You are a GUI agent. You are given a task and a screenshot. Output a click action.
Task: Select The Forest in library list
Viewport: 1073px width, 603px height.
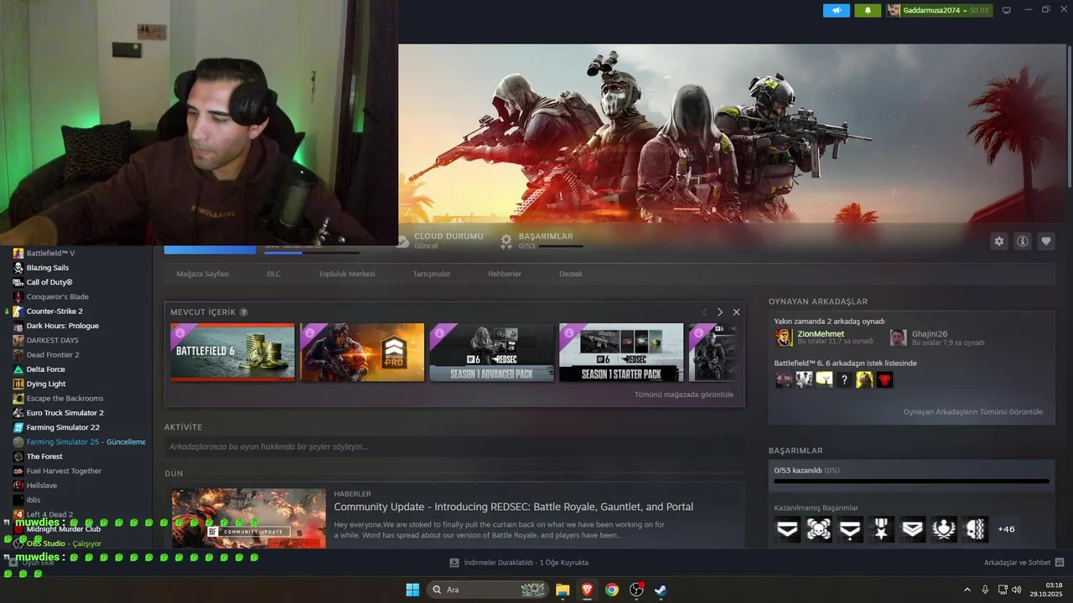(x=44, y=456)
